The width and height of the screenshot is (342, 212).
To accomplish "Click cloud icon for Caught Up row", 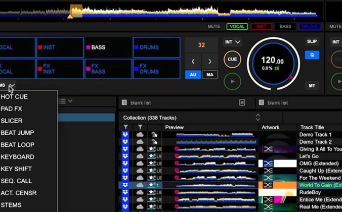I will coord(140,171).
